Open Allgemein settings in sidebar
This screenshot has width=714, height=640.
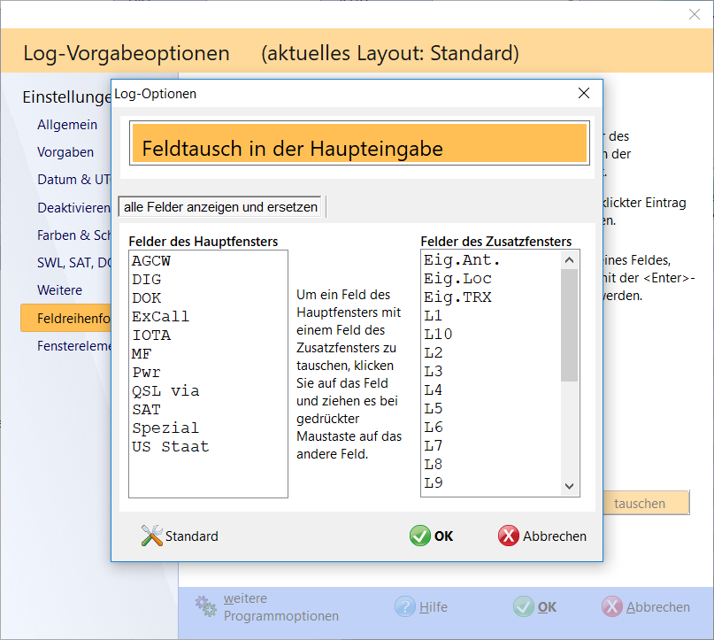coord(67,124)
